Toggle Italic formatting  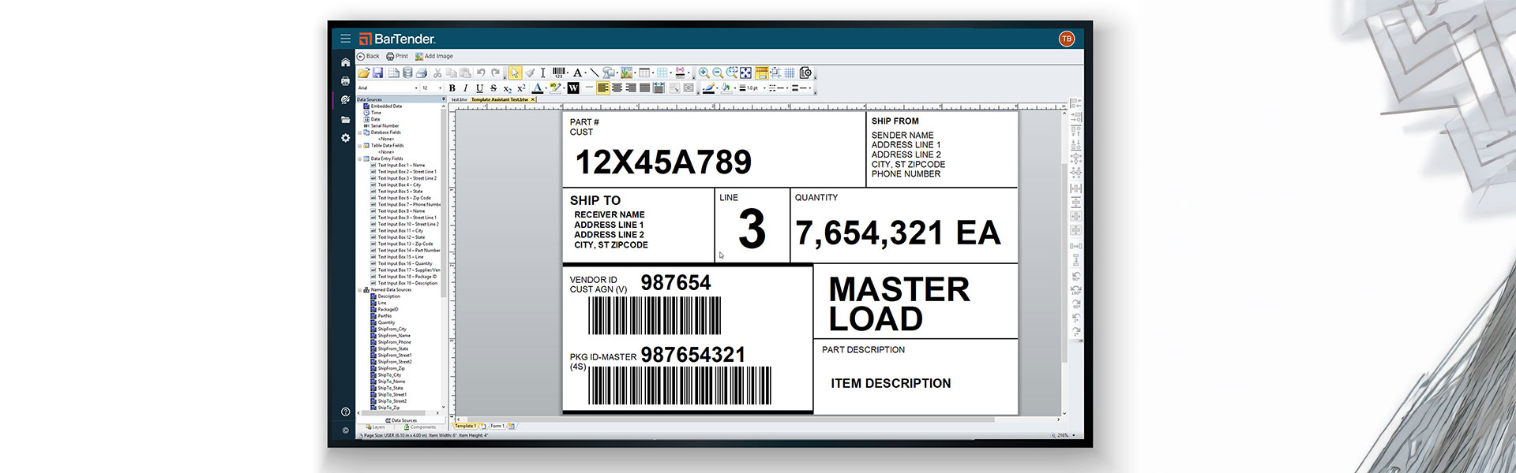(466, 88)
